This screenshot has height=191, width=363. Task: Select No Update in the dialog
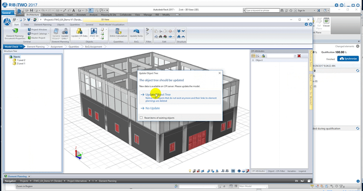click(x=152, y=108)
